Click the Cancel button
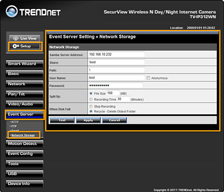Screen dimensions: 224x192 (114, 120)
